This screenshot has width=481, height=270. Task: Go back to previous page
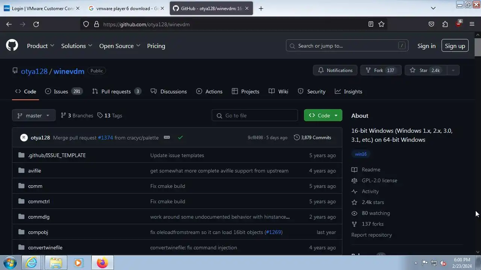tap(9, 24)
